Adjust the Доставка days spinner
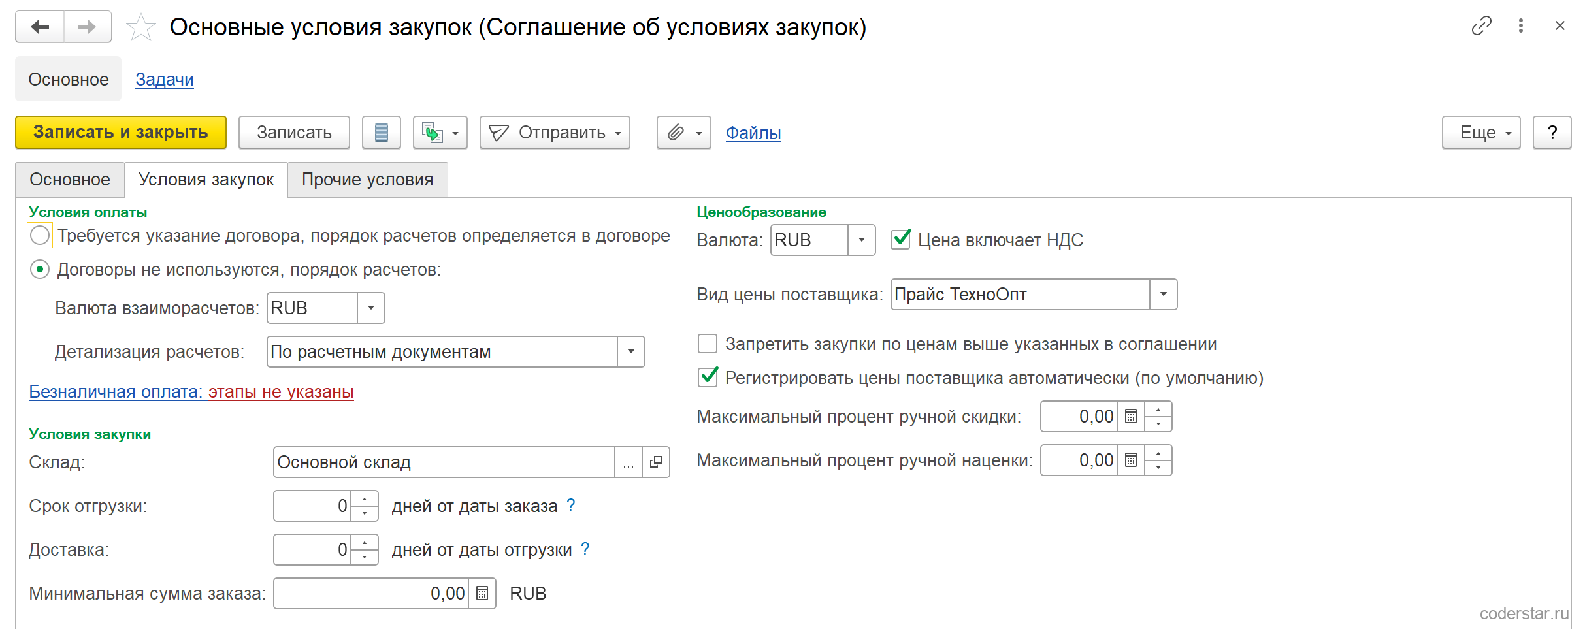Image resolution: width=1585 pixels, height=629 pixels. (x=365, y=550)
